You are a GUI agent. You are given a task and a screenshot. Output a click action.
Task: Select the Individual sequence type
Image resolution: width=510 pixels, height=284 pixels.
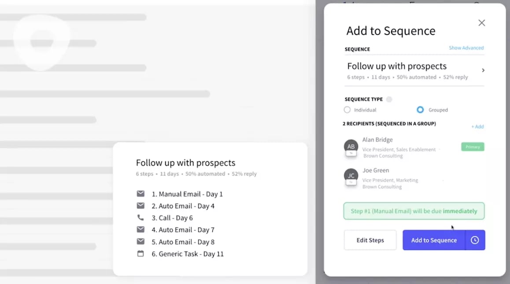[347, 110]
